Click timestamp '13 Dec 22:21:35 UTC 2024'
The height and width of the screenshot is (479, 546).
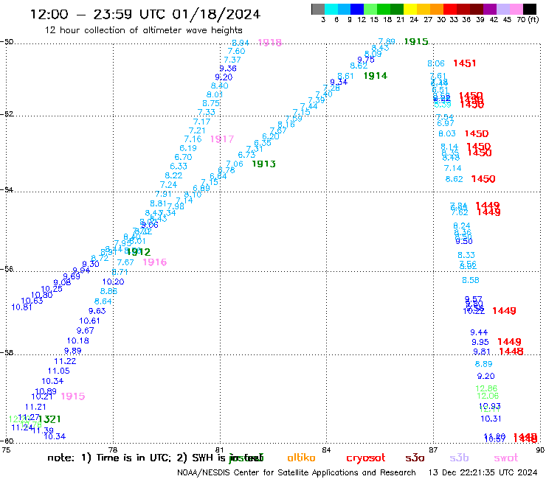point(483,473)
